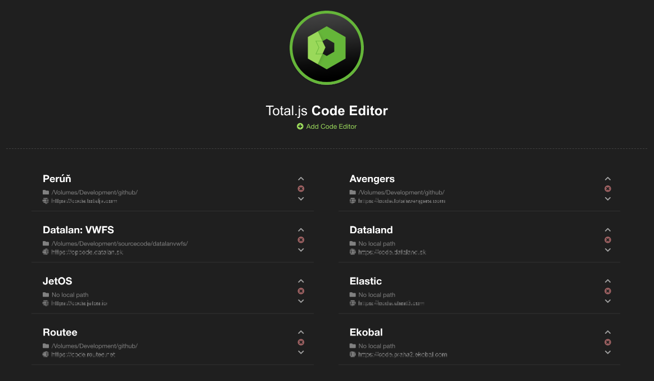Move the Routee entry up

[x=301, y=333]
